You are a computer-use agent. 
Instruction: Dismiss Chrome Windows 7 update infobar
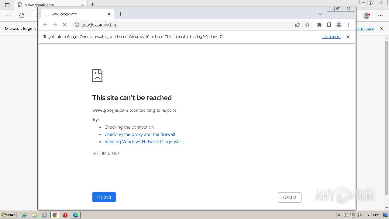coord(348,37)
